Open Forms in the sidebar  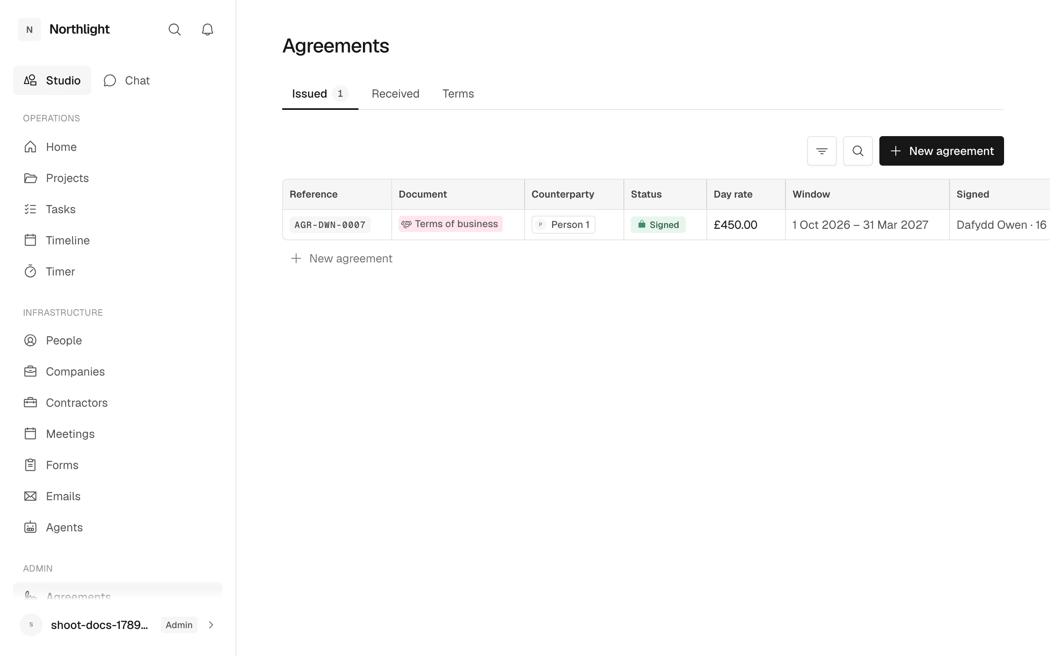pyautogui.click(x=118, y=465)
